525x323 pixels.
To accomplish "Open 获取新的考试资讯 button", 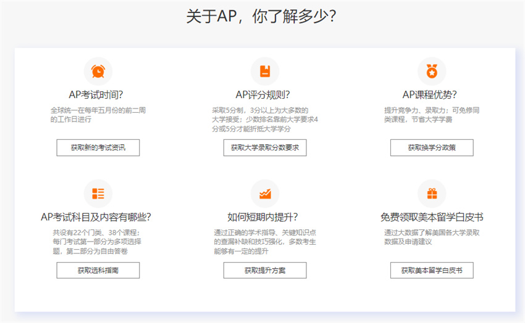I will (98, 148).
